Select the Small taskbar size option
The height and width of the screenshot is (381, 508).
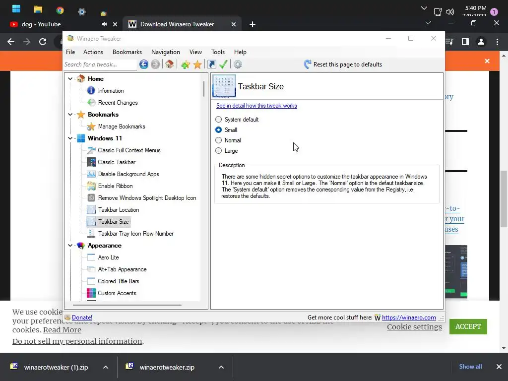tap(219, 130)
